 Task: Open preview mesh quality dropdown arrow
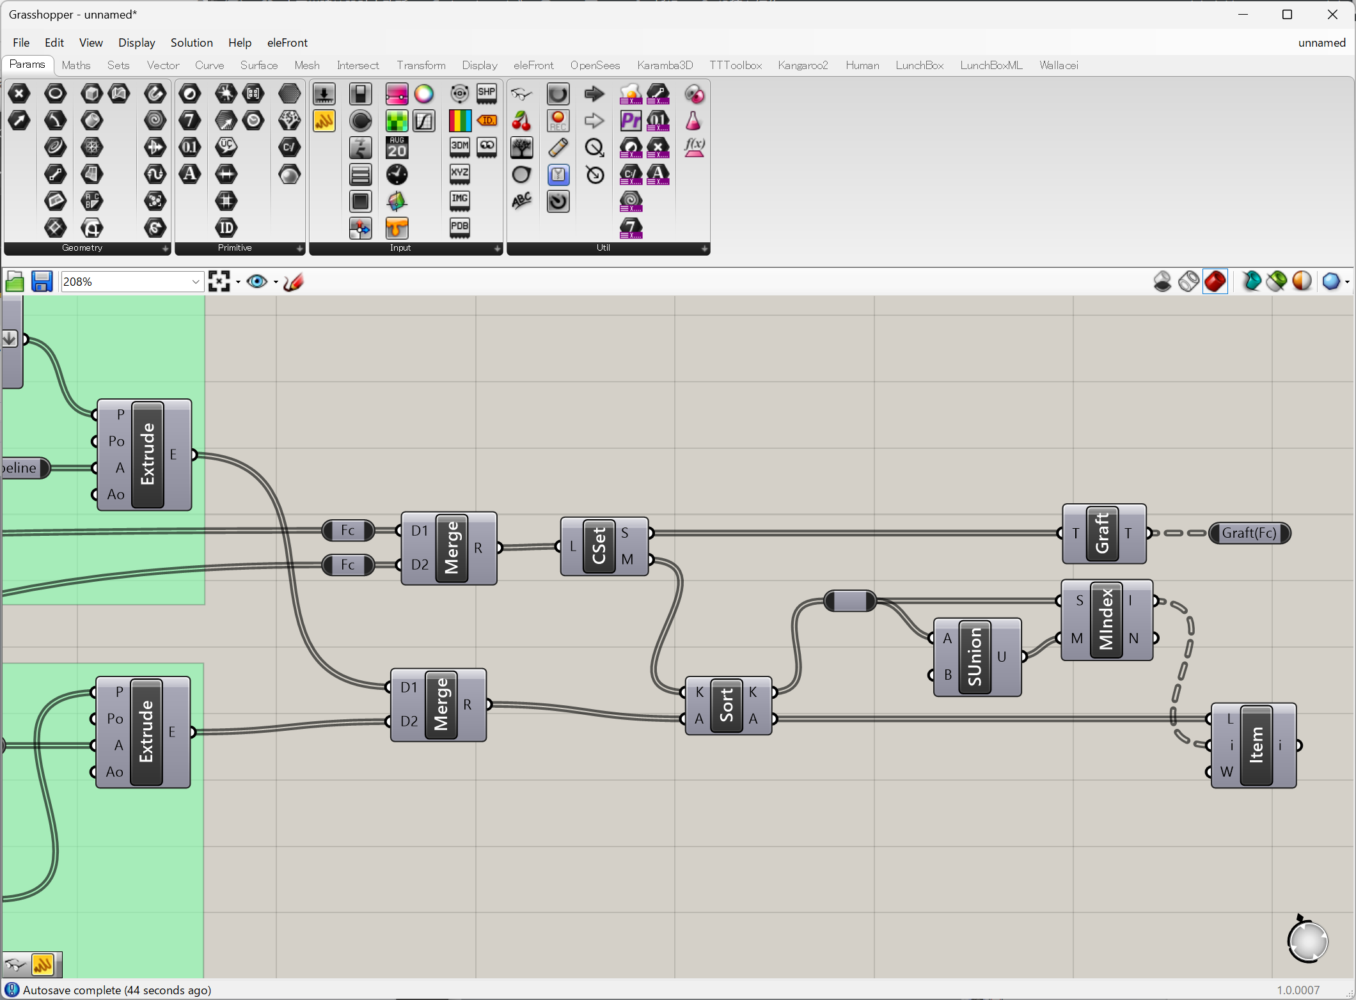click(1347, 282)
